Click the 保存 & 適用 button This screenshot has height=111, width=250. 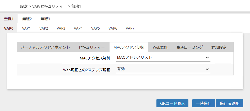[x=230, y=103]
